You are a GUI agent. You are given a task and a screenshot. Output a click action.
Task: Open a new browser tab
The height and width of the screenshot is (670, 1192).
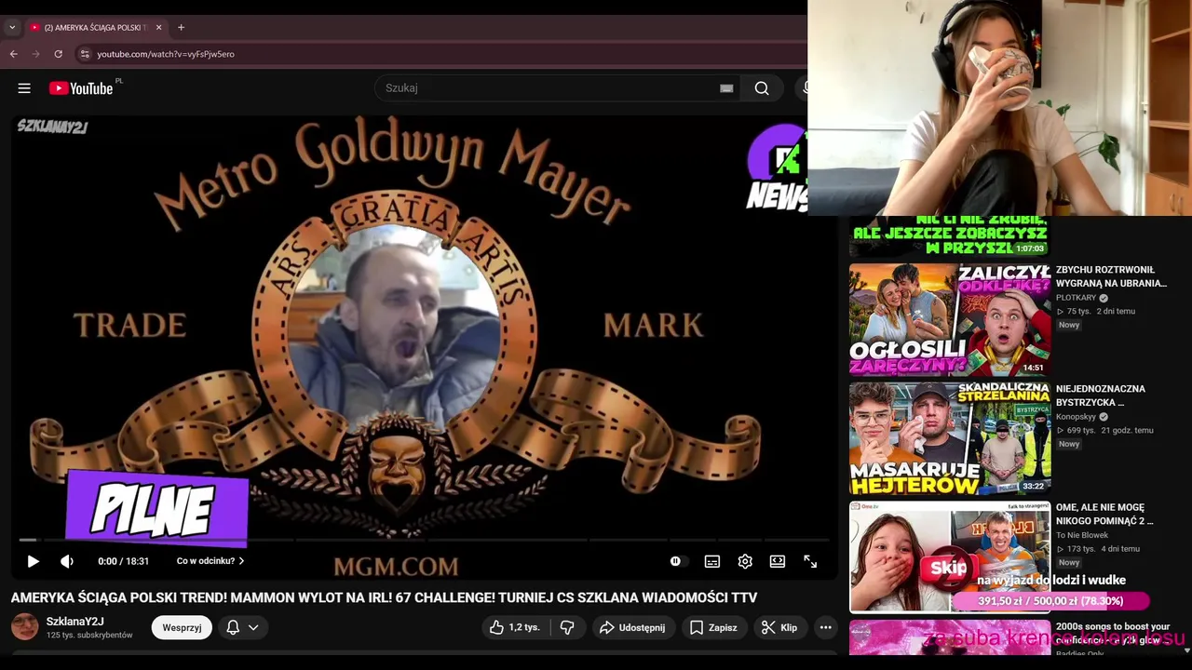coord(181,28)
